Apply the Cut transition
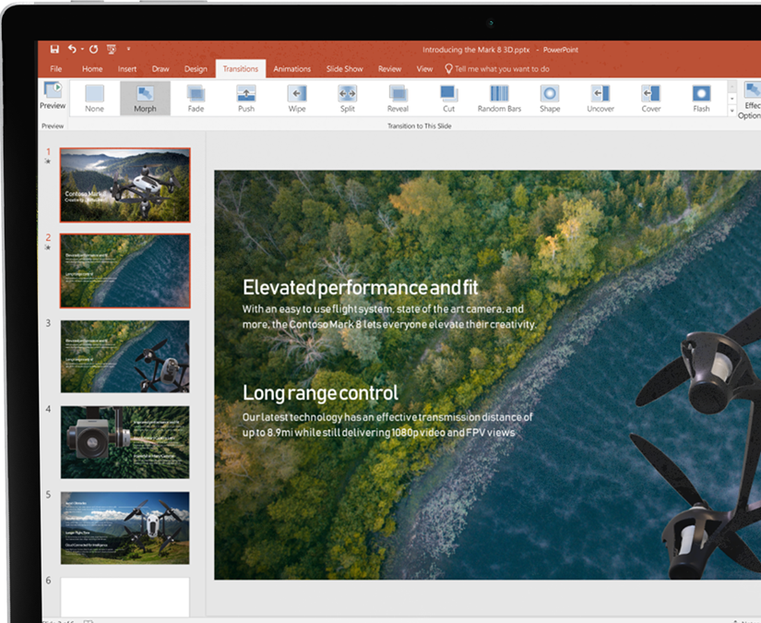Image resolution: width=761 pixels, height=623 pixels. (449, 99)
